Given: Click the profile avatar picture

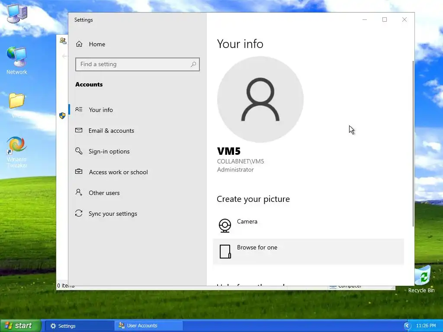Looking at the screenshot, I should click(260, 99).
